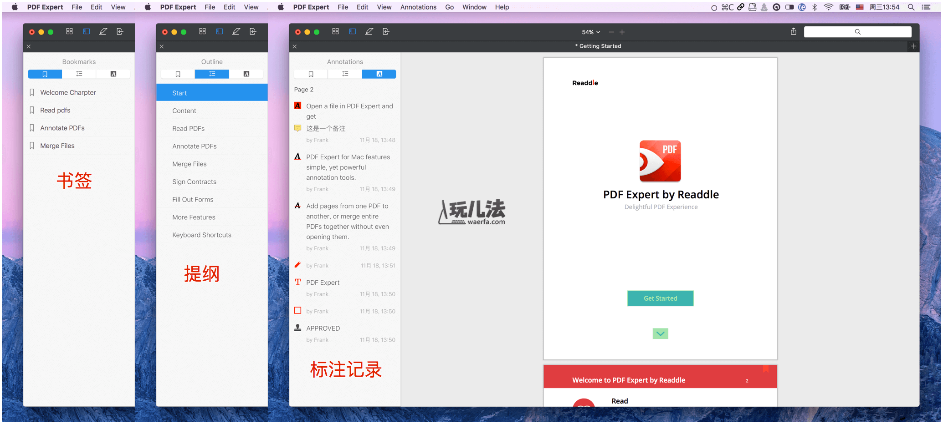Select the Keyboard Shortcuts outline item

tap(212, 235)
